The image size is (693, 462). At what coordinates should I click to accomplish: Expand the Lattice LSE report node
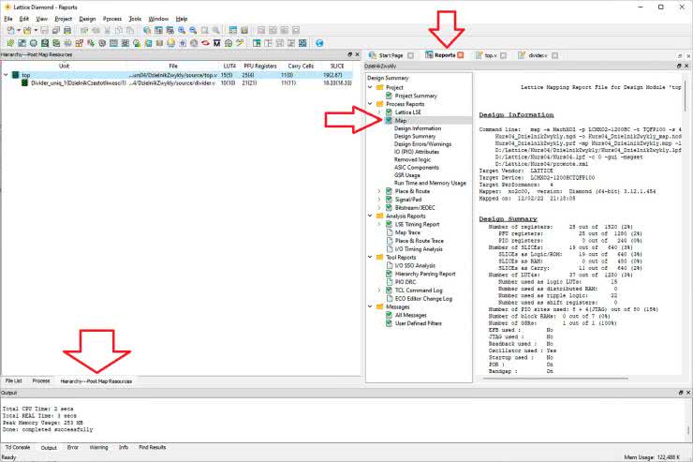point(379,112)
